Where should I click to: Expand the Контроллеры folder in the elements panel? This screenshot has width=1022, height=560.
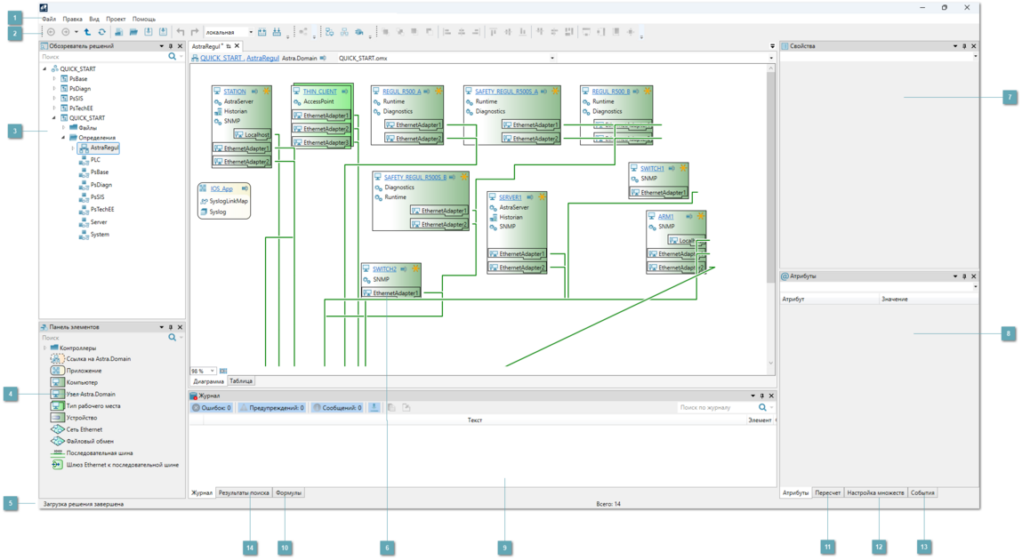pos(45,348)
